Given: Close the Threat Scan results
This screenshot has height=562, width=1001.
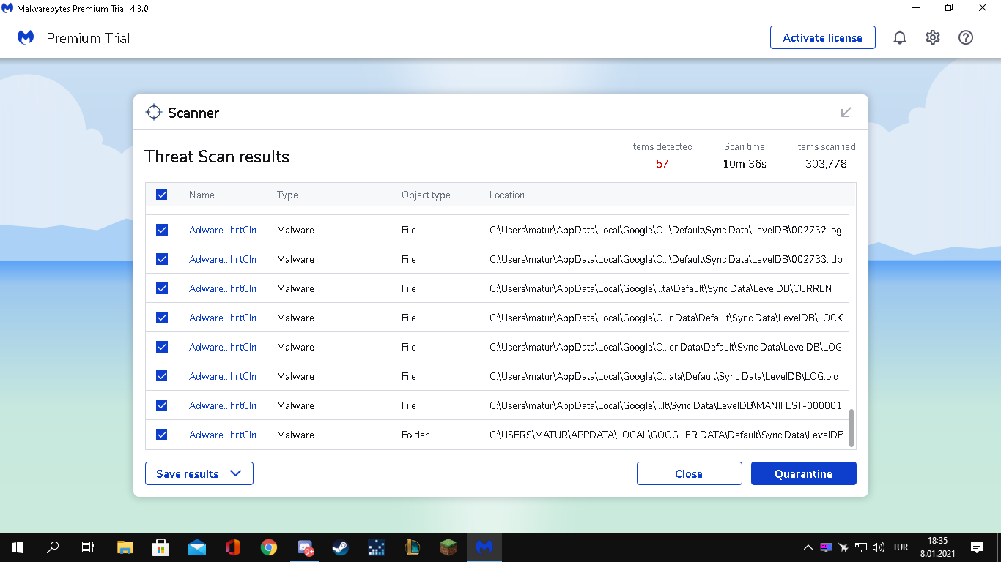Looking at the screenshot, I should coord(689,473).
